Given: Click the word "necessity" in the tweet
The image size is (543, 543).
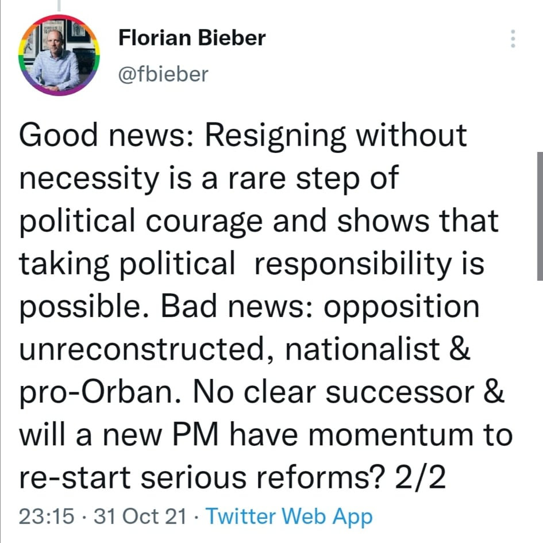Looking at the screenshot, I should [88, 179].
